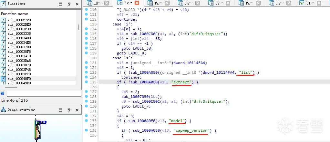330x142 pixels.
Task: Select function sub_10003BA8 in the list
Action: click(x=19, y=61)
